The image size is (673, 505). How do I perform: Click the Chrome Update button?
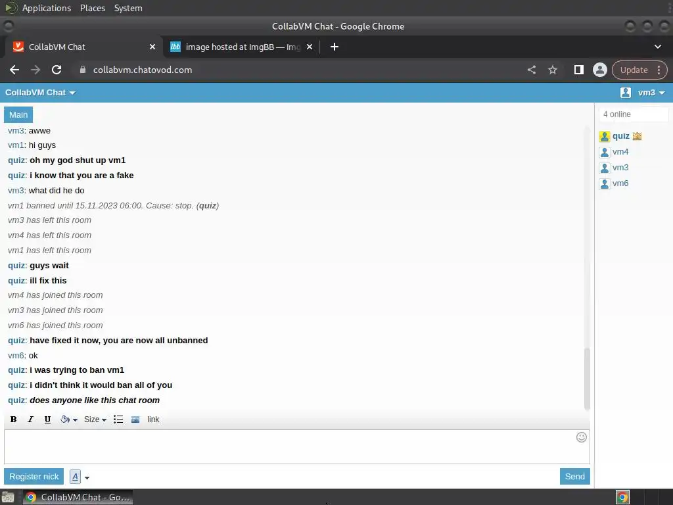[x=634, y=70]
